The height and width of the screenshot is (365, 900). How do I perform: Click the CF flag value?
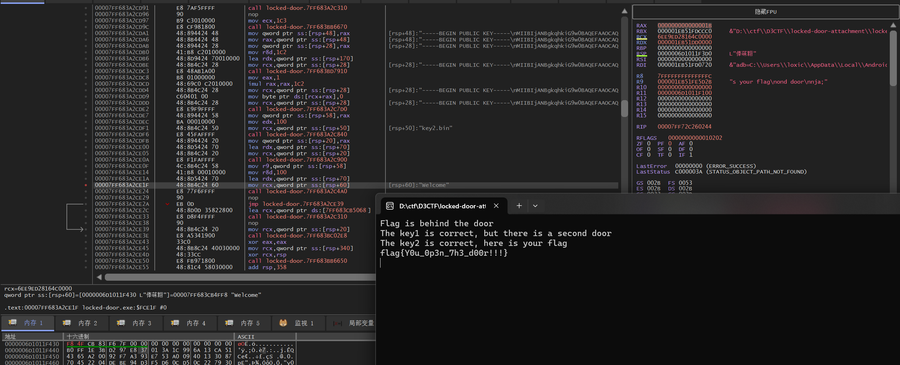649,155
